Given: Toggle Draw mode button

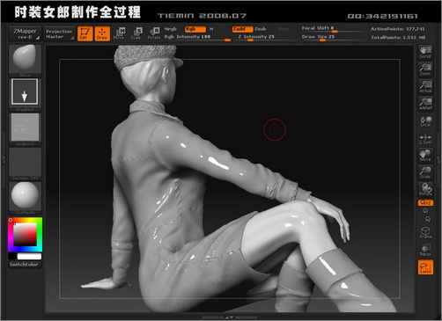Looking at the screenshot, I should (102, 33).
